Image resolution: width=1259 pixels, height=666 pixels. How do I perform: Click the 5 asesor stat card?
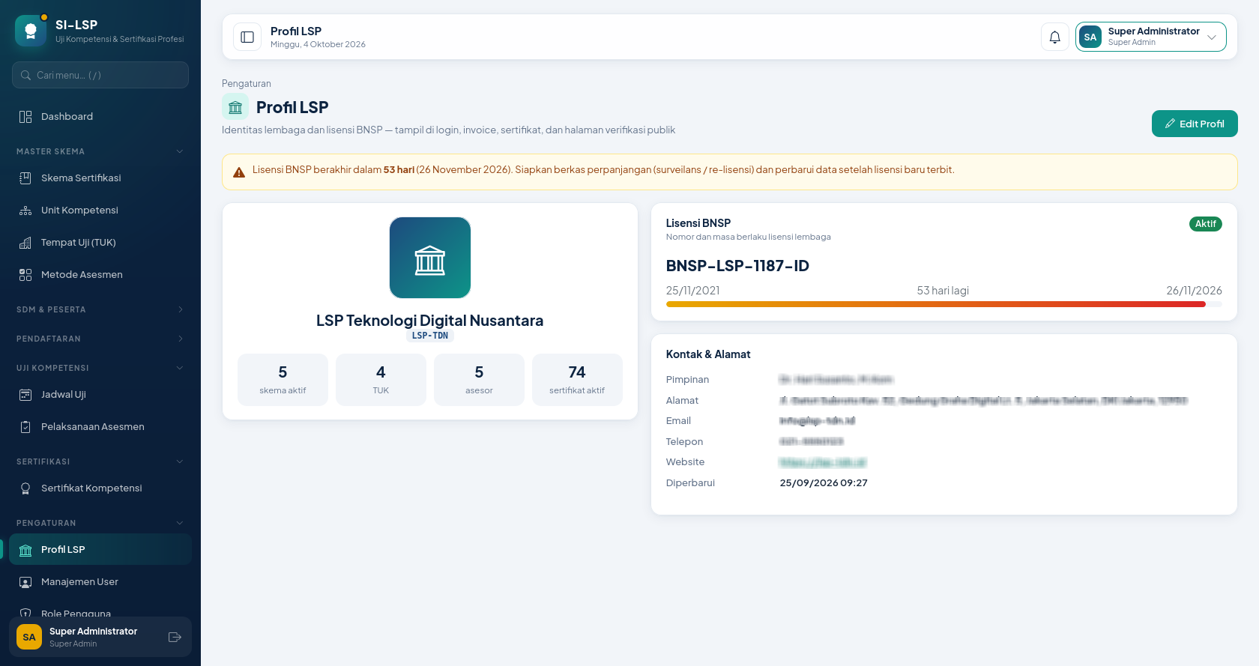click(479, 380)
